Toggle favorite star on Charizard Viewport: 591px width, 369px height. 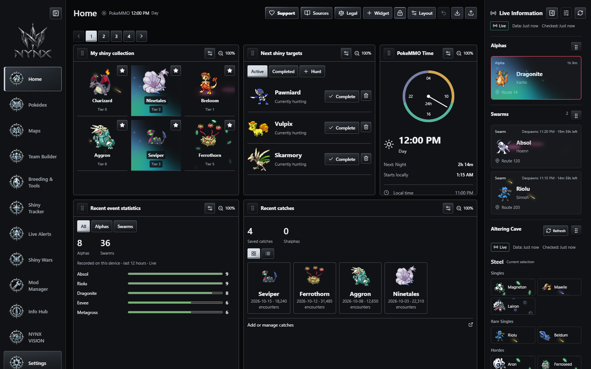point(122,70)
